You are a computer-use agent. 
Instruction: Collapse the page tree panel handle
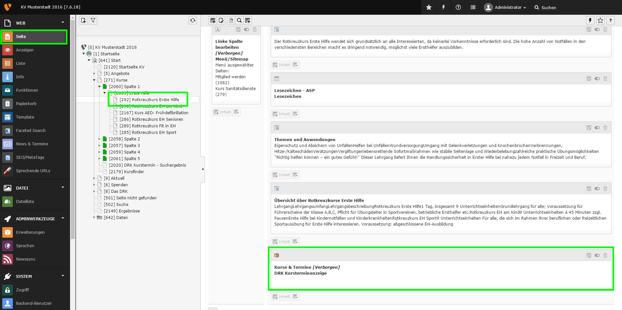(203, 169)
